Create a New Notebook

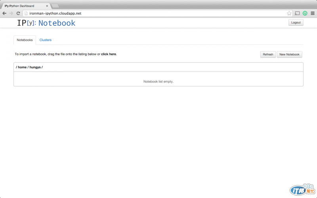tap(289, 54)
